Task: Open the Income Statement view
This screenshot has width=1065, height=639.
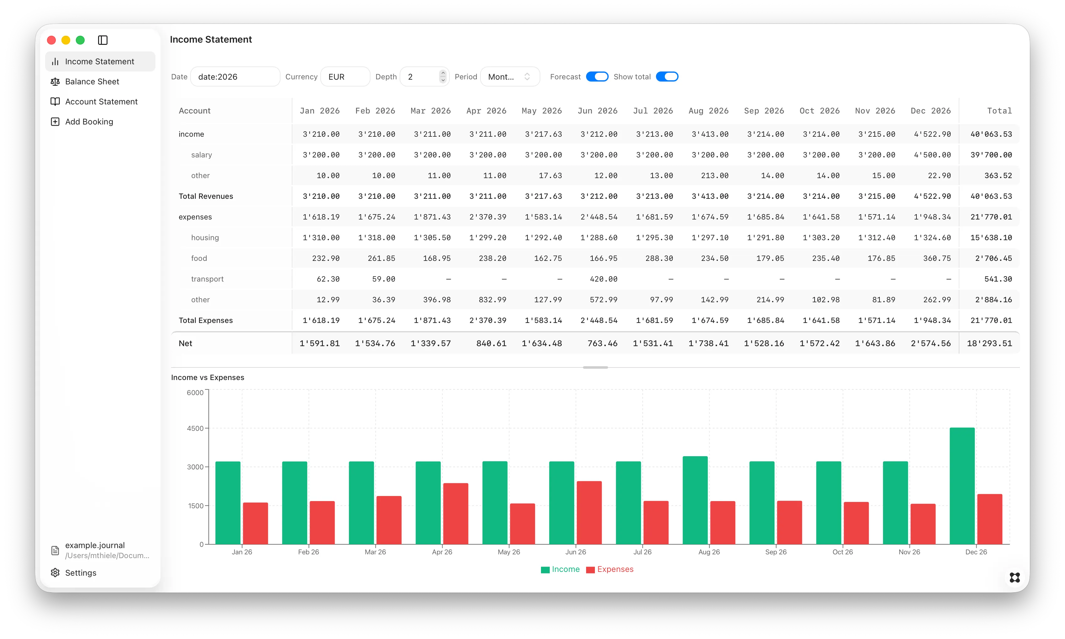Action: pos(100,61)
